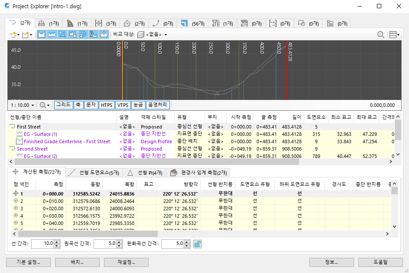Open the 선형 도면요소(5개) tab
The height and width of the screenshot is (273, 409).
tap(94, 173)
